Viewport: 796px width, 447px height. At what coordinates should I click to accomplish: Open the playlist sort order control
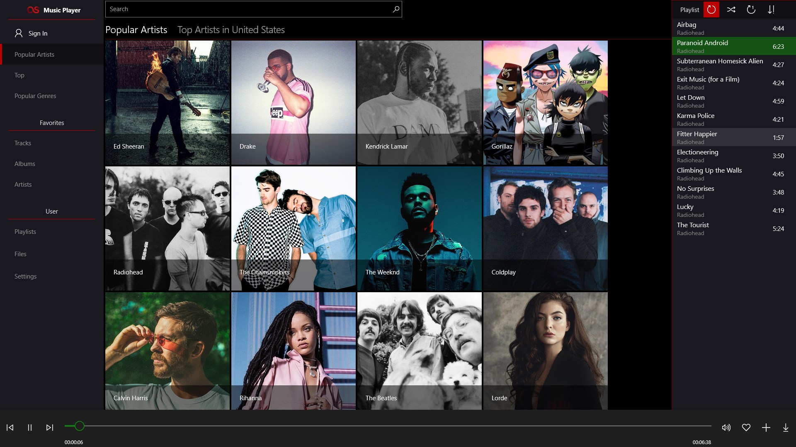click(772, 9)
